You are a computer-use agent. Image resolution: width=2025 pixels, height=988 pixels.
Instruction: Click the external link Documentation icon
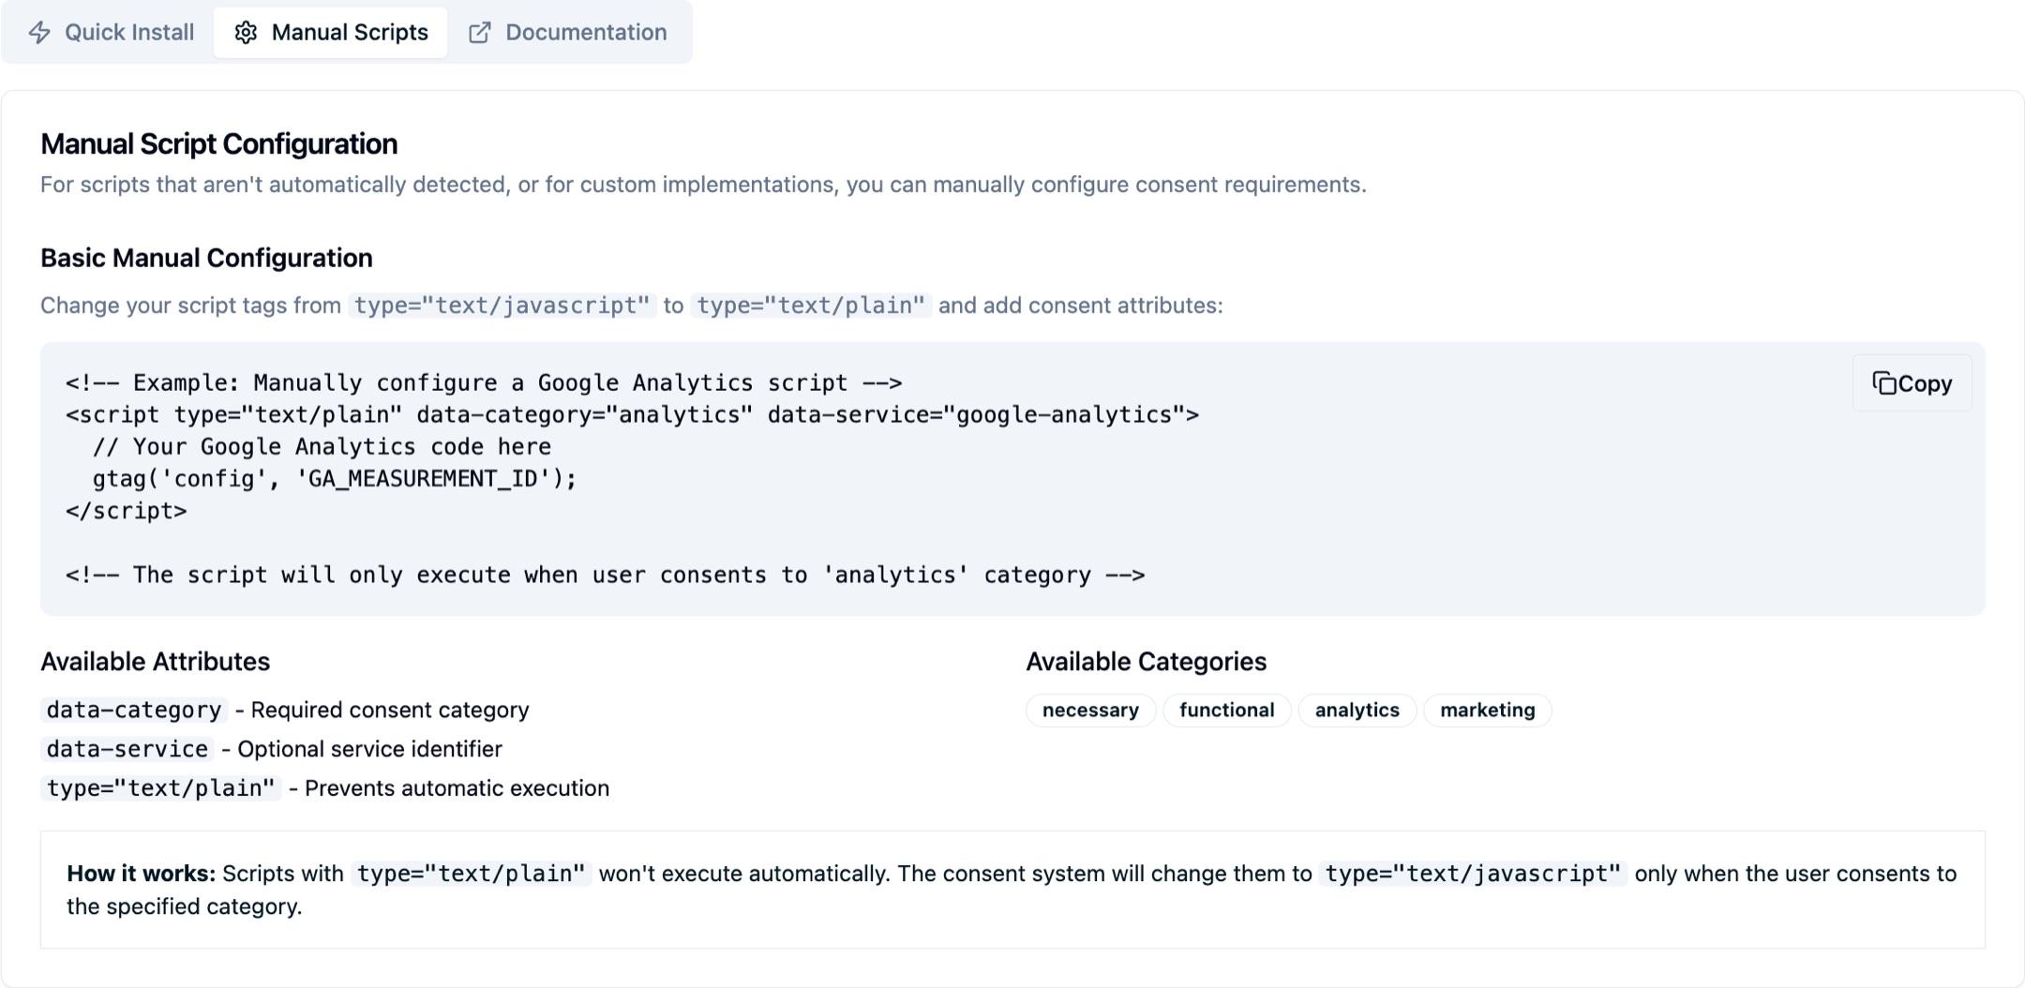point(480,33)
